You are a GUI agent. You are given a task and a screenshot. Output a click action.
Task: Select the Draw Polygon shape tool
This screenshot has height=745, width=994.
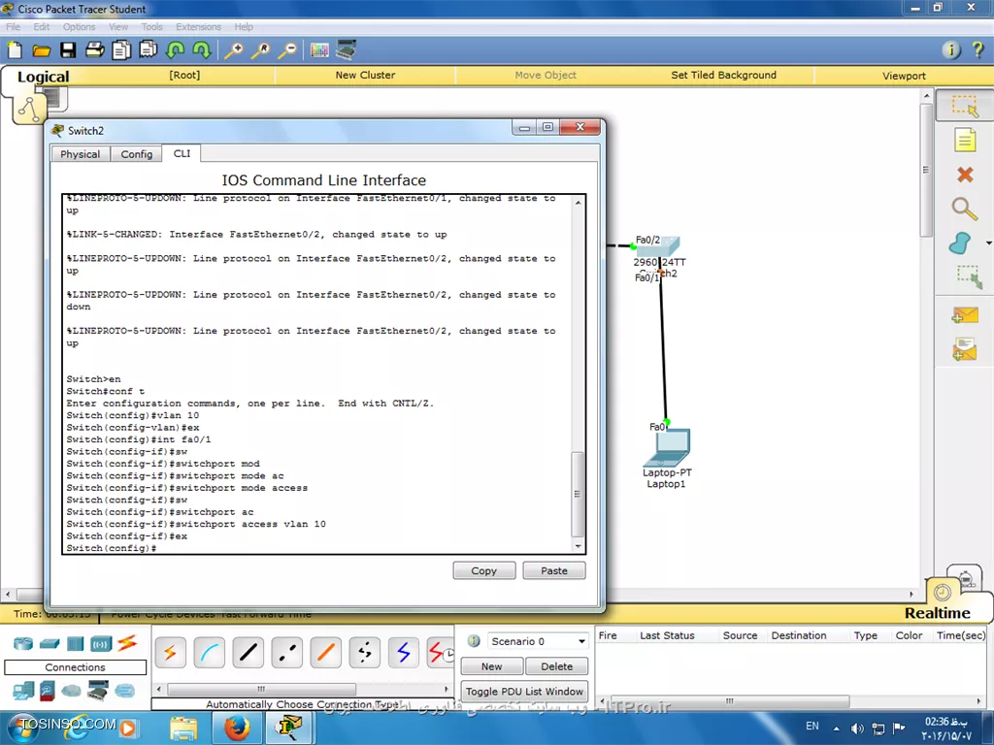[x=960, y=243]
